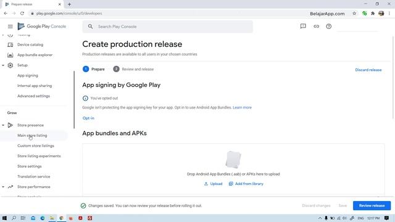The width and height of the screenshot is (395, 222).
Task: Bookmark this page with star icon
Action: tap(354, 14)
